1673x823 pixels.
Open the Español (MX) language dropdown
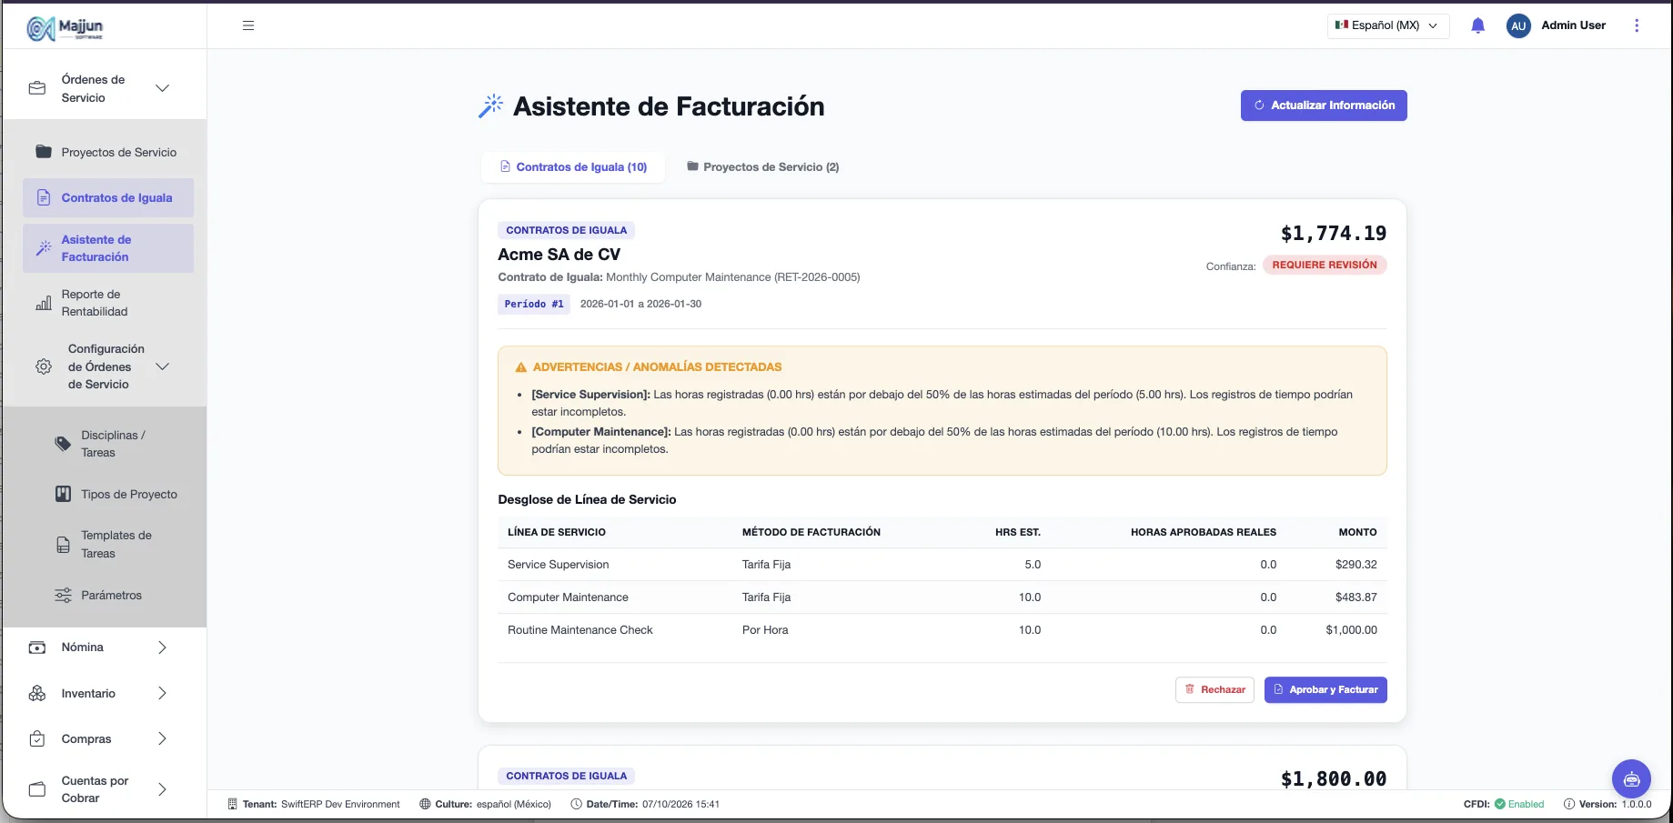pos(1387,25)
